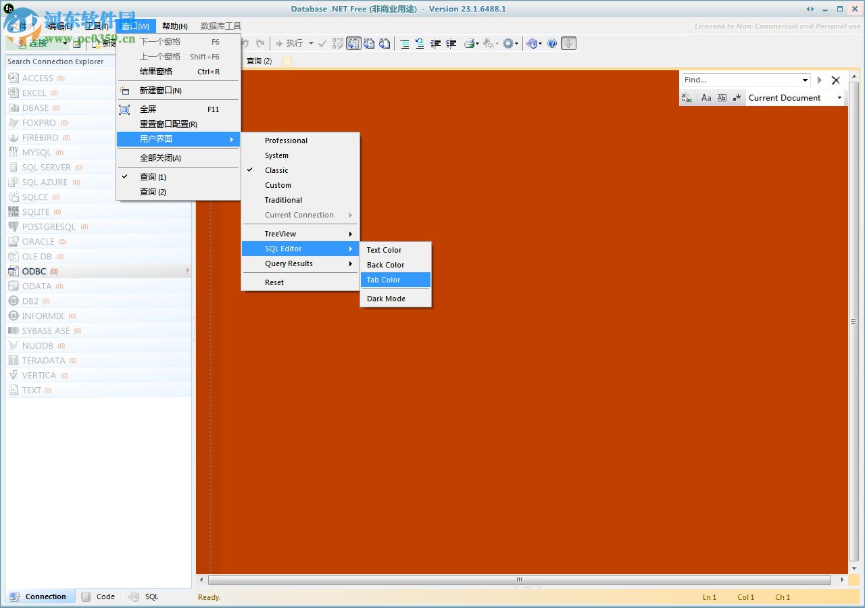Expand the Query Results submenu
The image size is (865, 608).
[x=300, y=263]
